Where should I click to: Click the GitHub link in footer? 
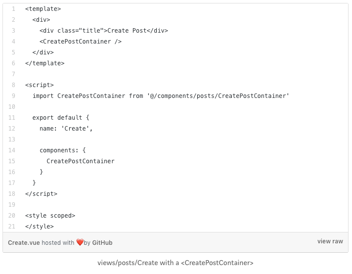[102, 243]
